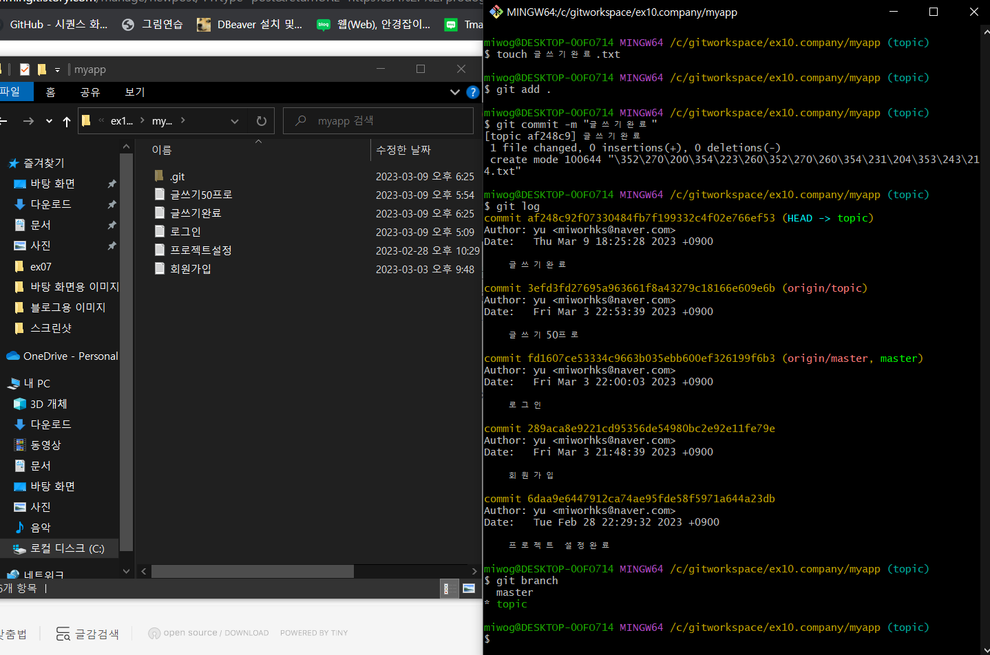Image resolution: width=990 pixels, height=655 pixels.
Task: Select the 프로젝트설정 file
Action: click(200, 250)
